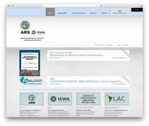Click Ver otros Destacados in Diplomatura box
This screenshot has width=149, height=126.
120,58
